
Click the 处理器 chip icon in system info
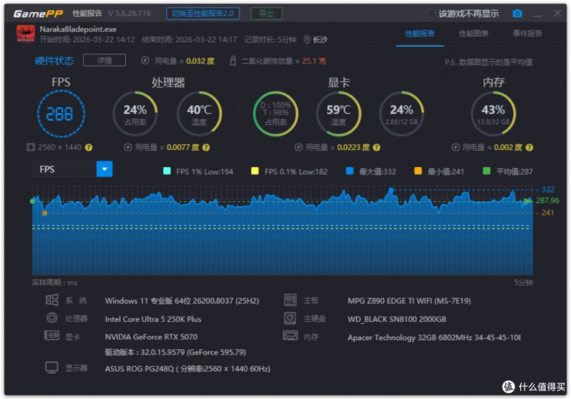click(x=52, y=318)
